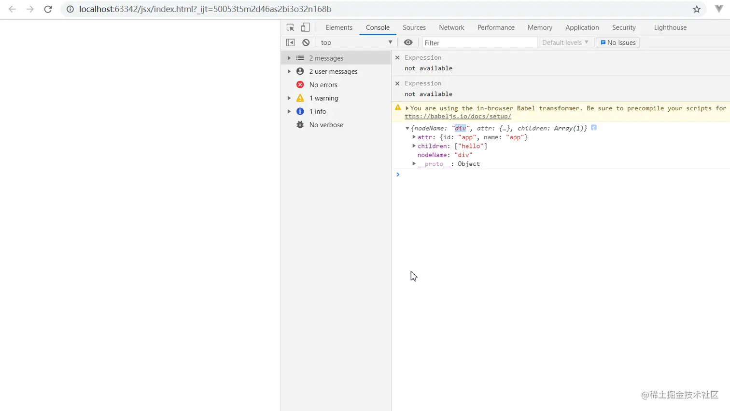Click the No Issues button
This screenshot has width=730, height=411.
click(x=618, y=42)
